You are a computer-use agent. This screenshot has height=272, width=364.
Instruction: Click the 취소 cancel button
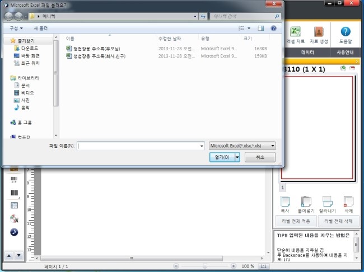[260, 157]
